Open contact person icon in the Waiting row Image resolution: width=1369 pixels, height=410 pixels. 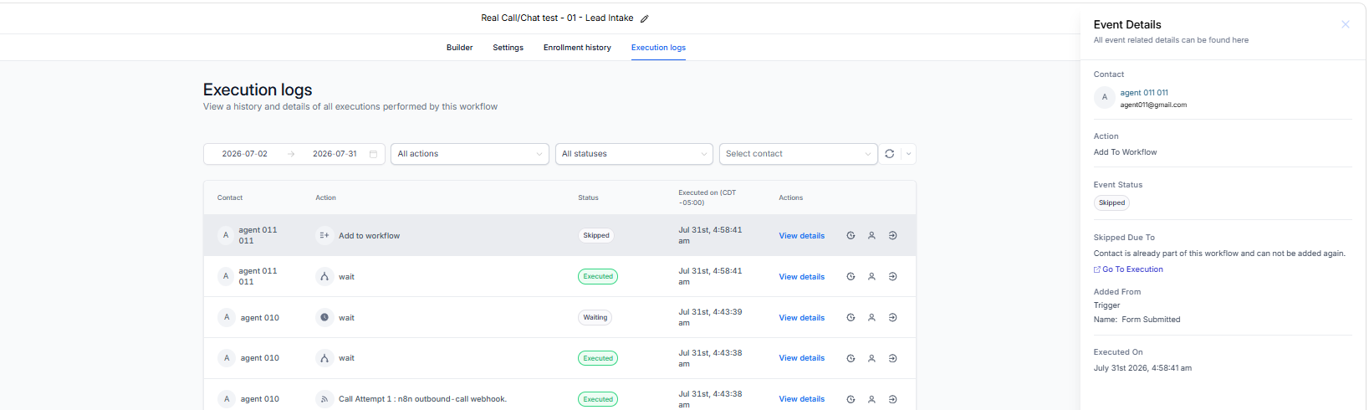871,318
